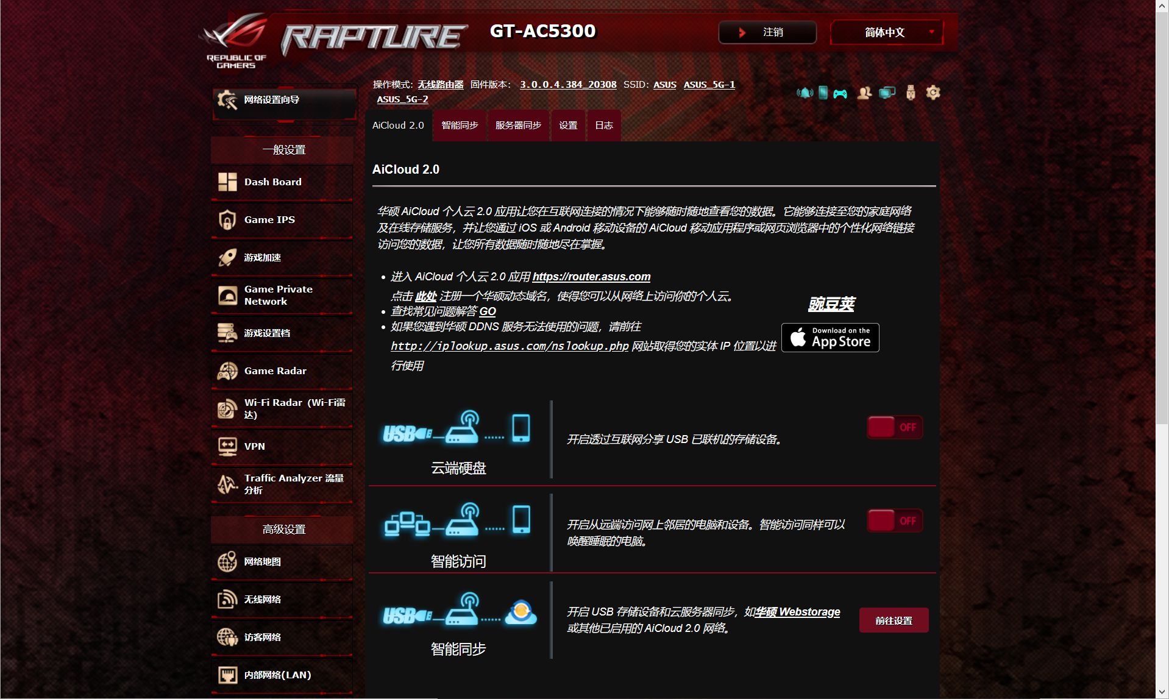Image resolution: width=1169 pixels, height=699 pixels.
Task: Click the 注销 logout button
Action: point(767,32)
